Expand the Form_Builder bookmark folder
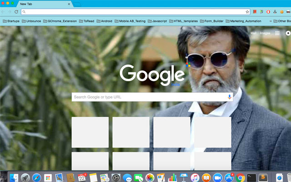 point(212,21)
